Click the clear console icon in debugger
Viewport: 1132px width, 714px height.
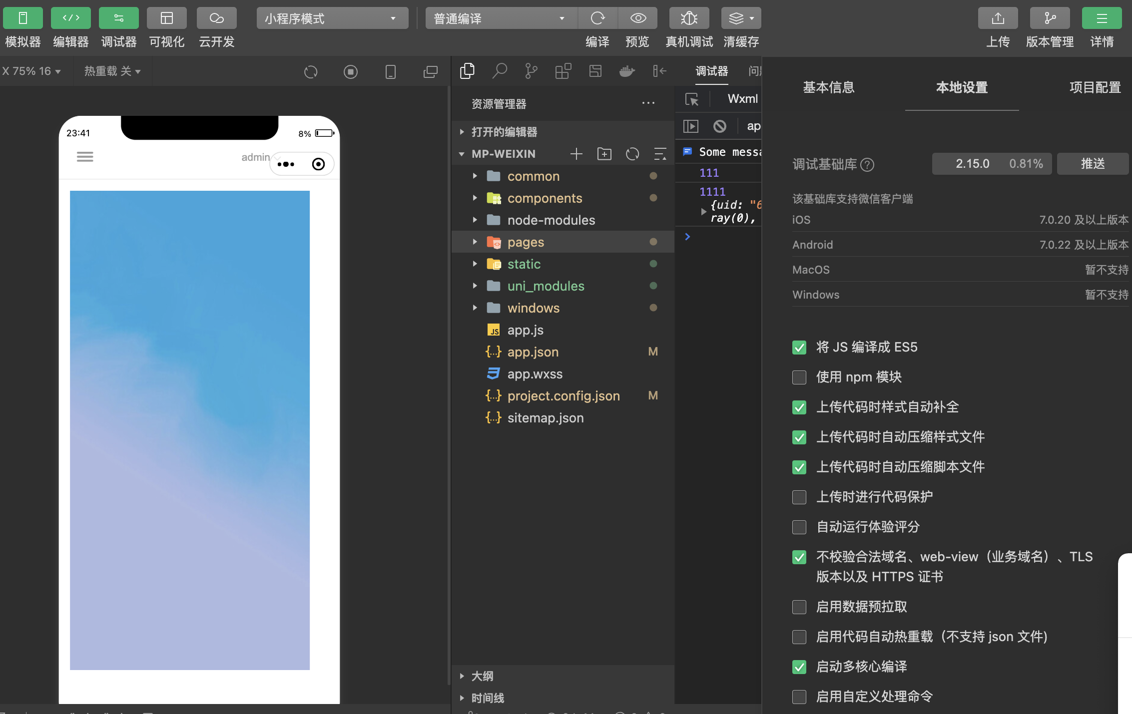pos(719,126)
